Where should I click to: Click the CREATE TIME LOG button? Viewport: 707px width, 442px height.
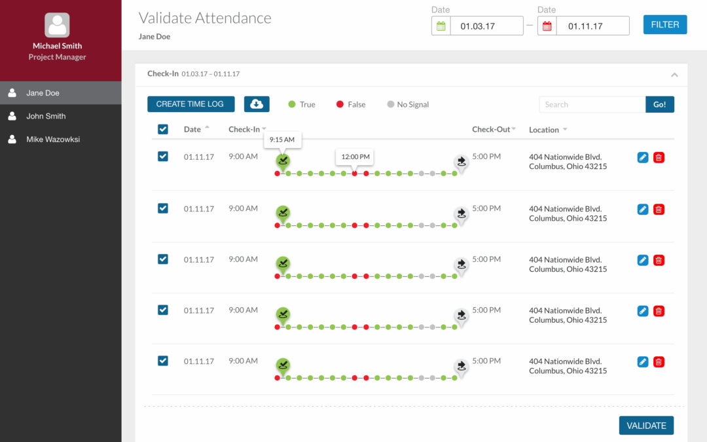point(190,104)
